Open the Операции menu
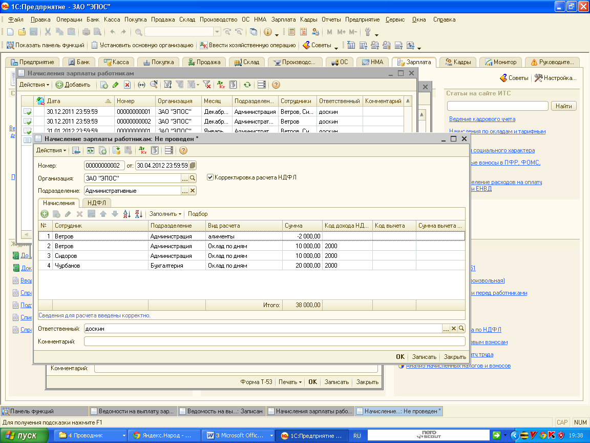Screen dimensions: 590x443 click(x=69, y=19)
